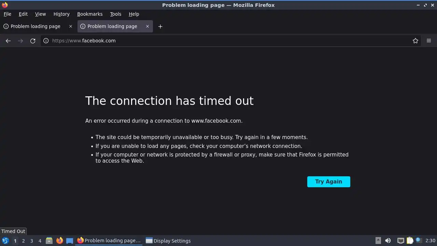The height and width of the screenshot is (246, 437).
Task: Open the Edit menu
Action: (x=23, y=14)
